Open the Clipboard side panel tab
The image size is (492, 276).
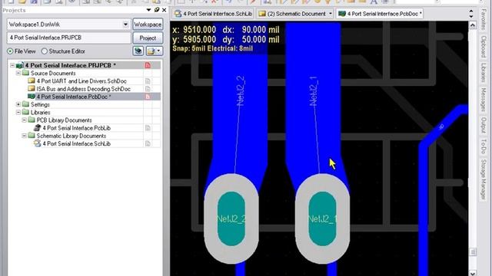click(x=483, y=46)
